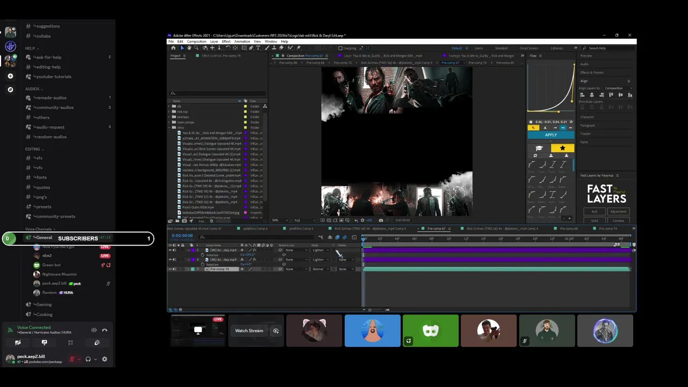Image resolution: width=688 pixels, height=387 pixels.
Task: Open the Composition menu
Action: [x=197, y=41]
